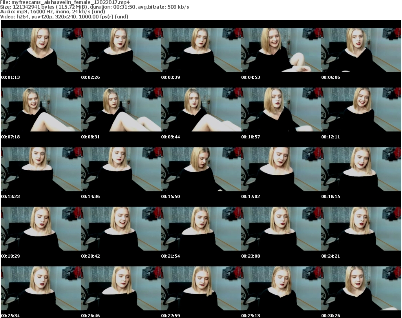View the frame captured at 00:30:26
This screenshot has height=318, width=402.
(x=361, y=288)
